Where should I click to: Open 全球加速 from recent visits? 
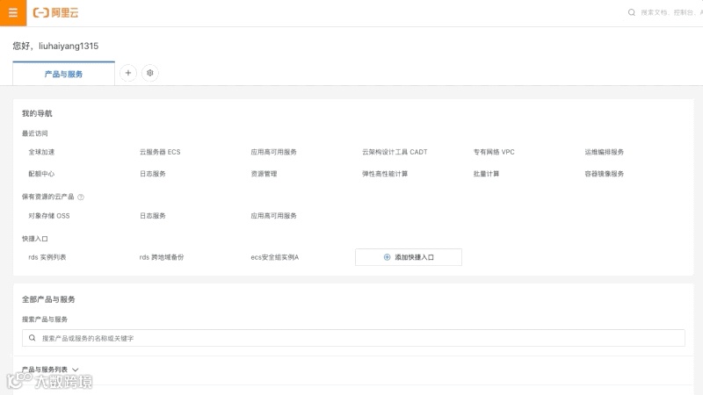point(41,152)
